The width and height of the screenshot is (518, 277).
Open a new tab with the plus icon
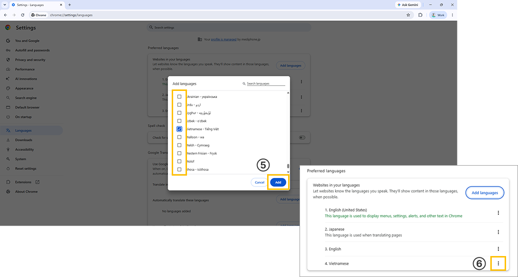click(x=69, y=5)
